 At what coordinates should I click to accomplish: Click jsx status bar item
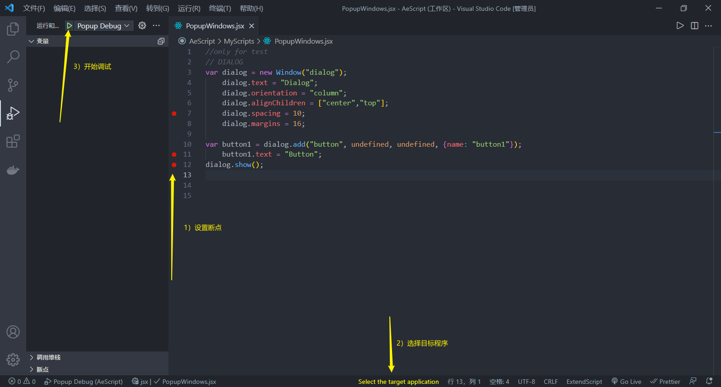tap(140, 382)
